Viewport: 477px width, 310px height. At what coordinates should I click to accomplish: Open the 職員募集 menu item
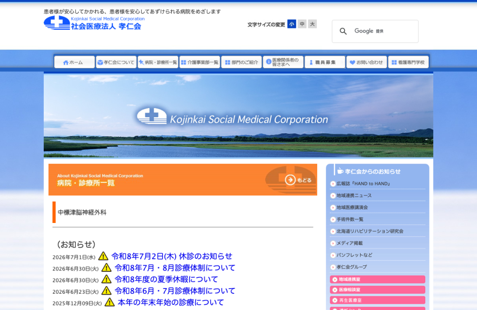click(325, 62)
